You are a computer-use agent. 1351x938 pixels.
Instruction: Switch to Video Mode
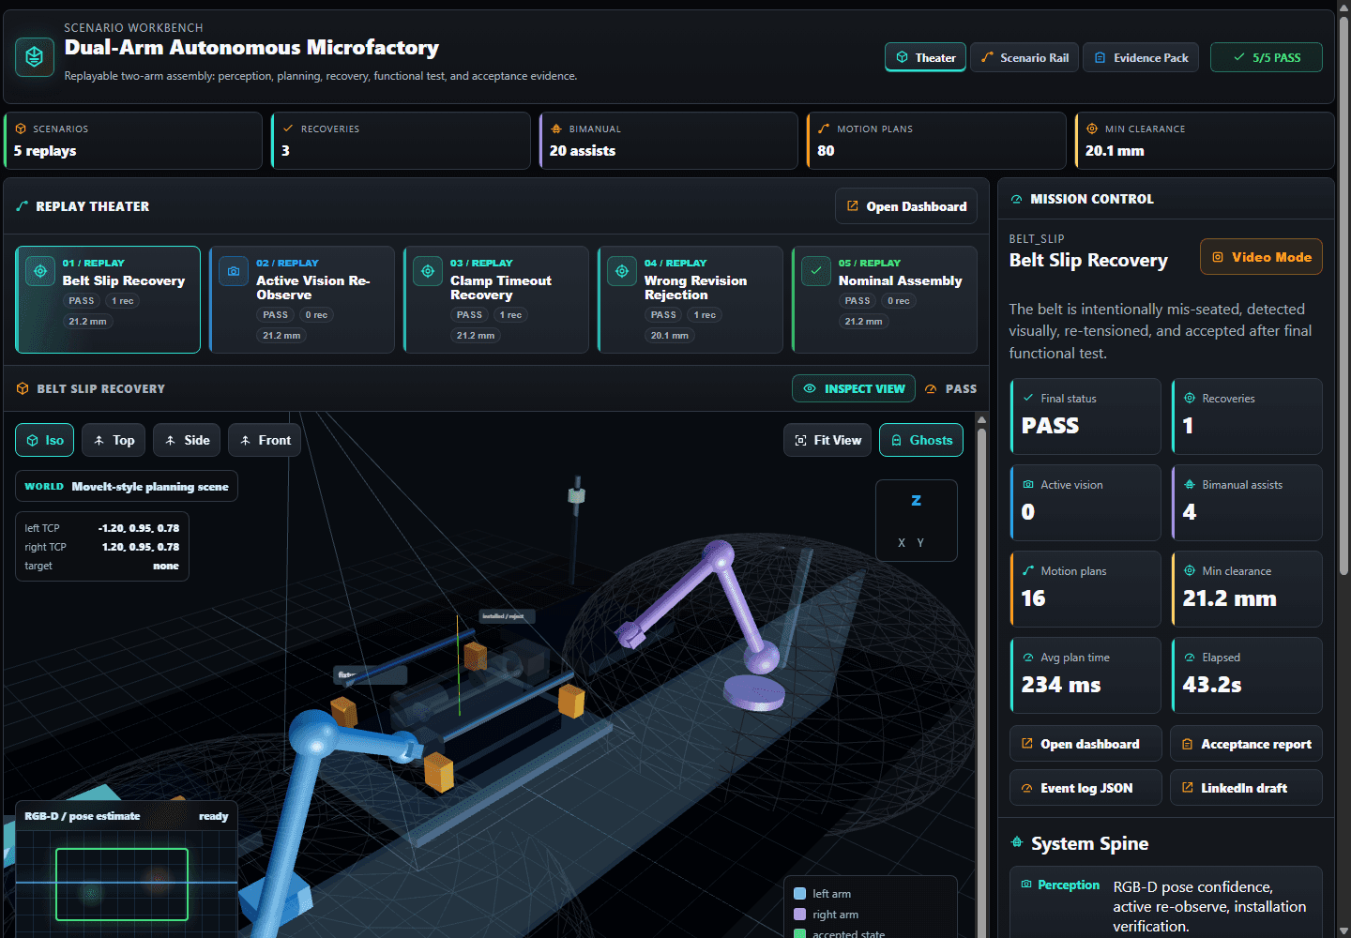point(1261,257)
